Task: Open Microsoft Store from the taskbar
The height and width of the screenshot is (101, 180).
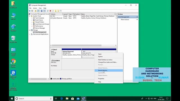Action: (x=73, y=98)
